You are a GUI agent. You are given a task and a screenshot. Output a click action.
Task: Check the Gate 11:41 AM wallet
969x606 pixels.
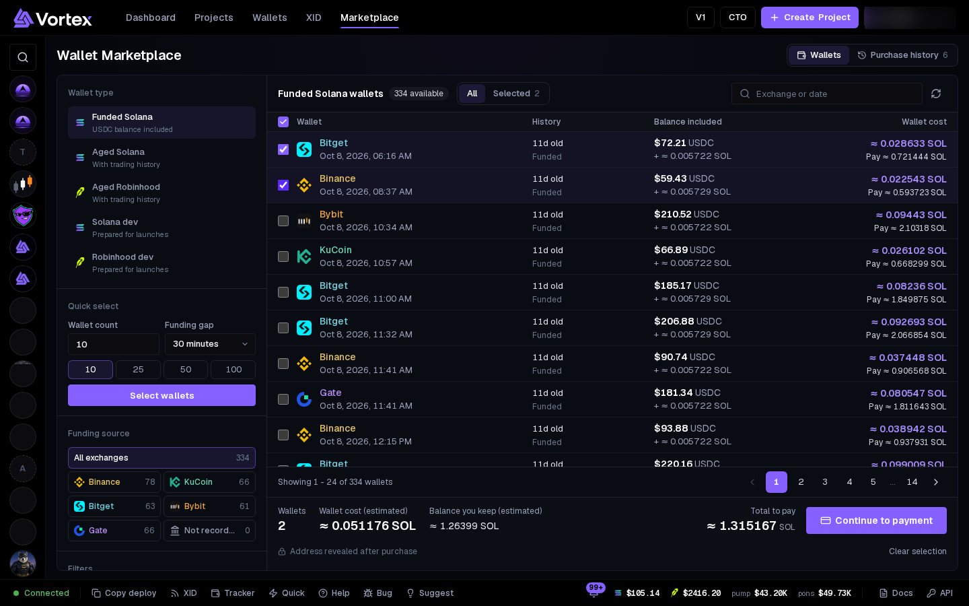[x=283, y=399]
